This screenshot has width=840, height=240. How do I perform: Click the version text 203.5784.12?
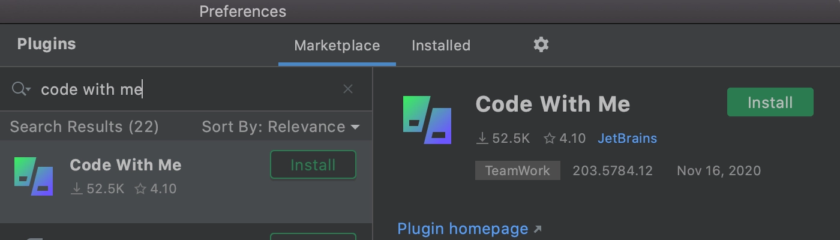tap(613, 170)
